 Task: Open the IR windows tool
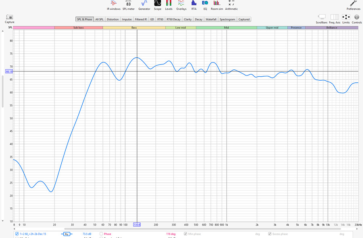pyautogui.click(x=113, y=4)
